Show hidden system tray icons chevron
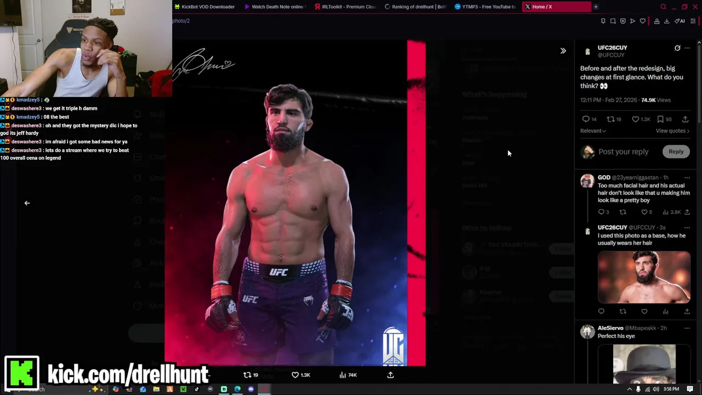Image resolution: width=702 pixels, height=395 pixels. (x=629, y=390)
